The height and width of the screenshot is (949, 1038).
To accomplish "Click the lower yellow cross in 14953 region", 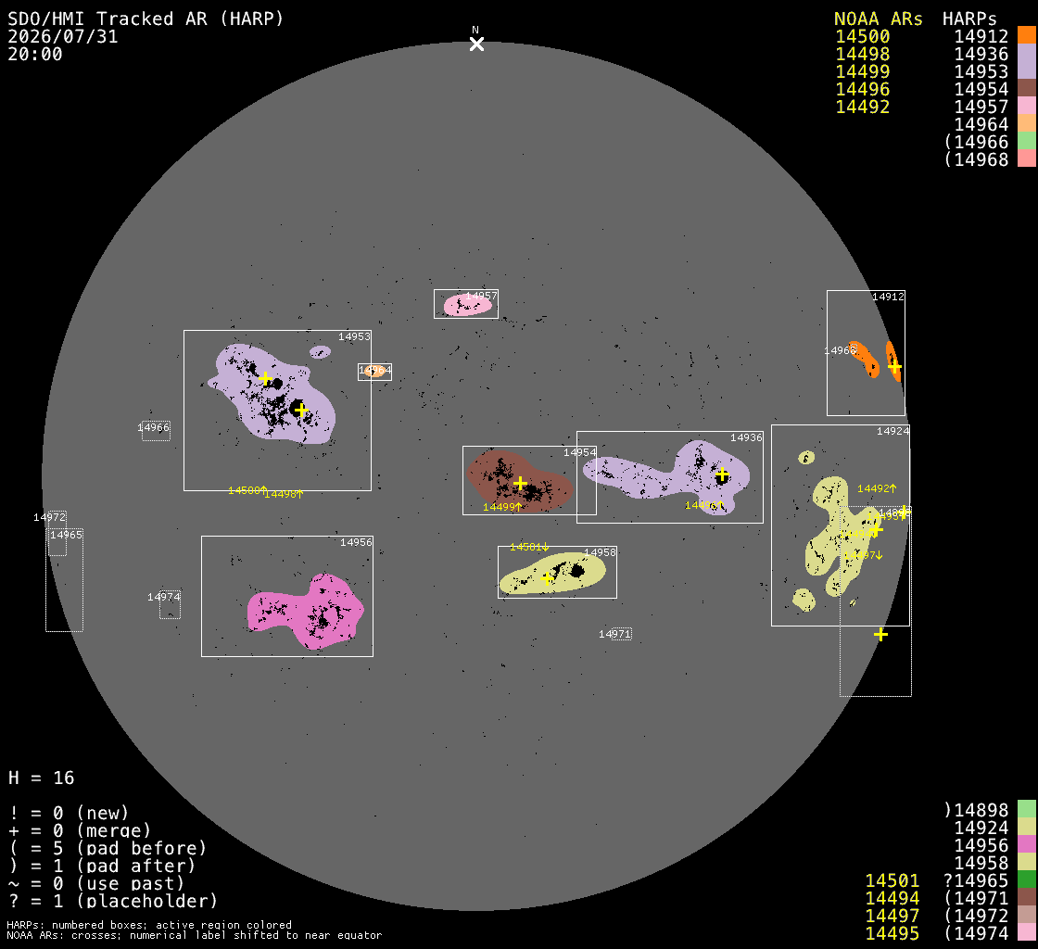I will click(x=301, y=411).
